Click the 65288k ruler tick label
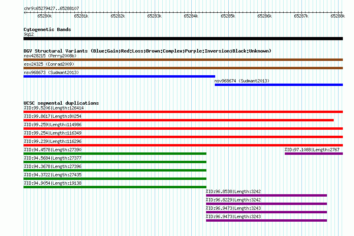The height and width of the screenshot is (236, 354). (338, 16)
